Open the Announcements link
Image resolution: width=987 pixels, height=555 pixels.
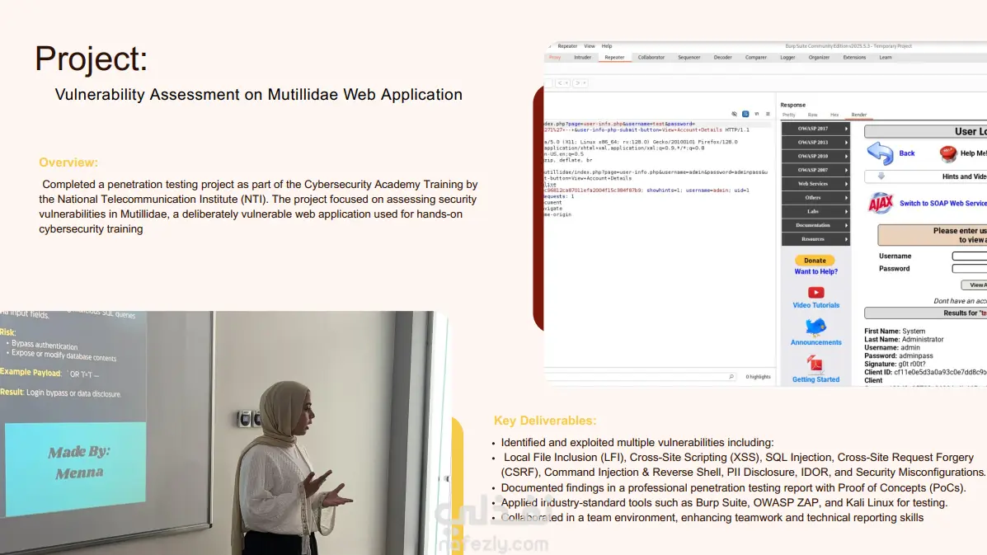[x=815, y=342]
